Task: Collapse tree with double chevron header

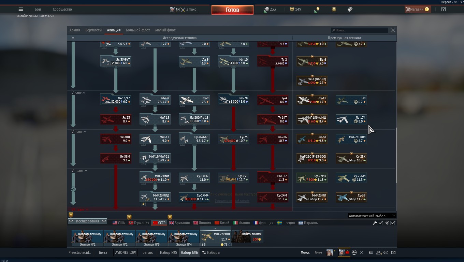Action: 73,38
